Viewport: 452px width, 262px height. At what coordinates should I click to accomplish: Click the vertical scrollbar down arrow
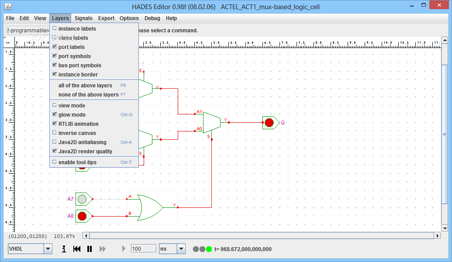[445, 228]
